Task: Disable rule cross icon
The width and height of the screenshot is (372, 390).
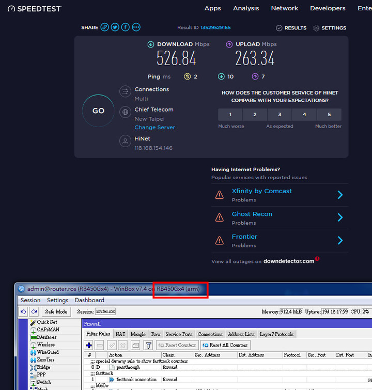Action: pos(123,345)
